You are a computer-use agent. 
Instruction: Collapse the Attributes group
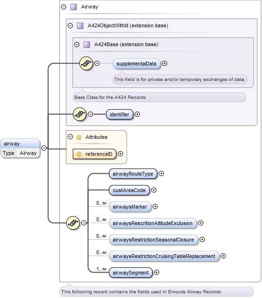(x=70, y=137)
